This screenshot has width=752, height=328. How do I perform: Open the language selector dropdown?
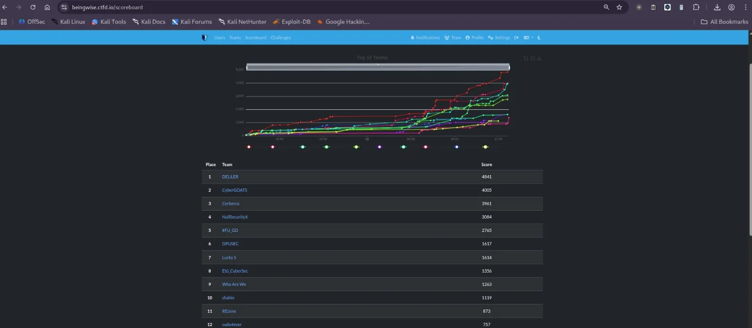click(x=528, y=37)
